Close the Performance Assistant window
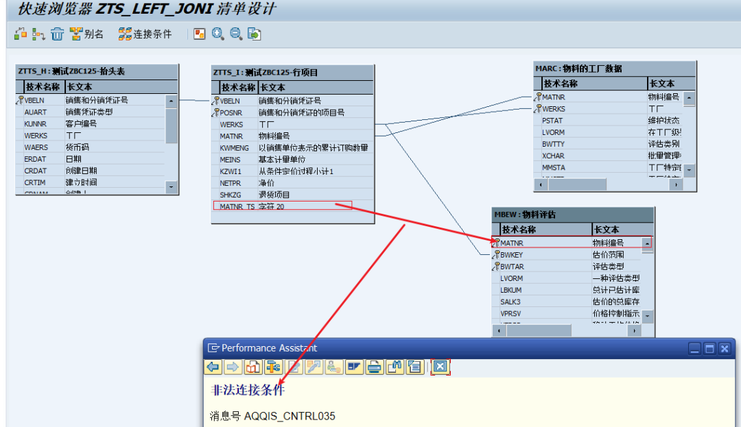The width and height of the screenshot is (741, 427). pos(725,349)
